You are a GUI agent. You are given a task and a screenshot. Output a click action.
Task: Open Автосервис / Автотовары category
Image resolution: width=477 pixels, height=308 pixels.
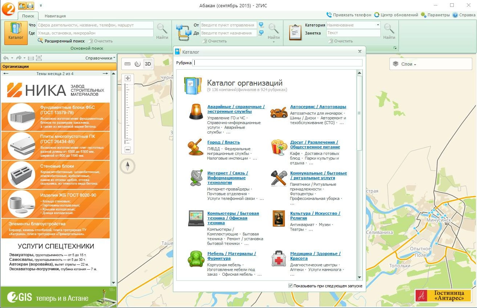pyautogui.click(x=318, y=107)
